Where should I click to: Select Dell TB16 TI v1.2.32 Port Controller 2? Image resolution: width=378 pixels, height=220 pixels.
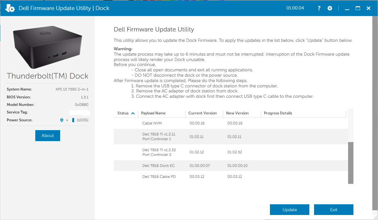coord(231,152)
